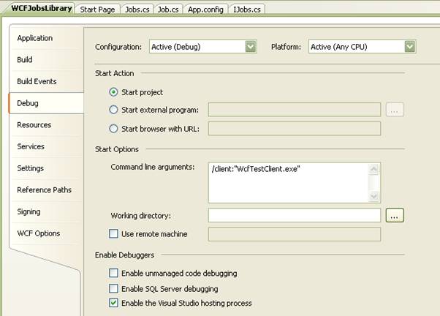Viewport: 440px width, 316px height.
Task: Browse for working directory with ellipsis button
Action: 395,216
